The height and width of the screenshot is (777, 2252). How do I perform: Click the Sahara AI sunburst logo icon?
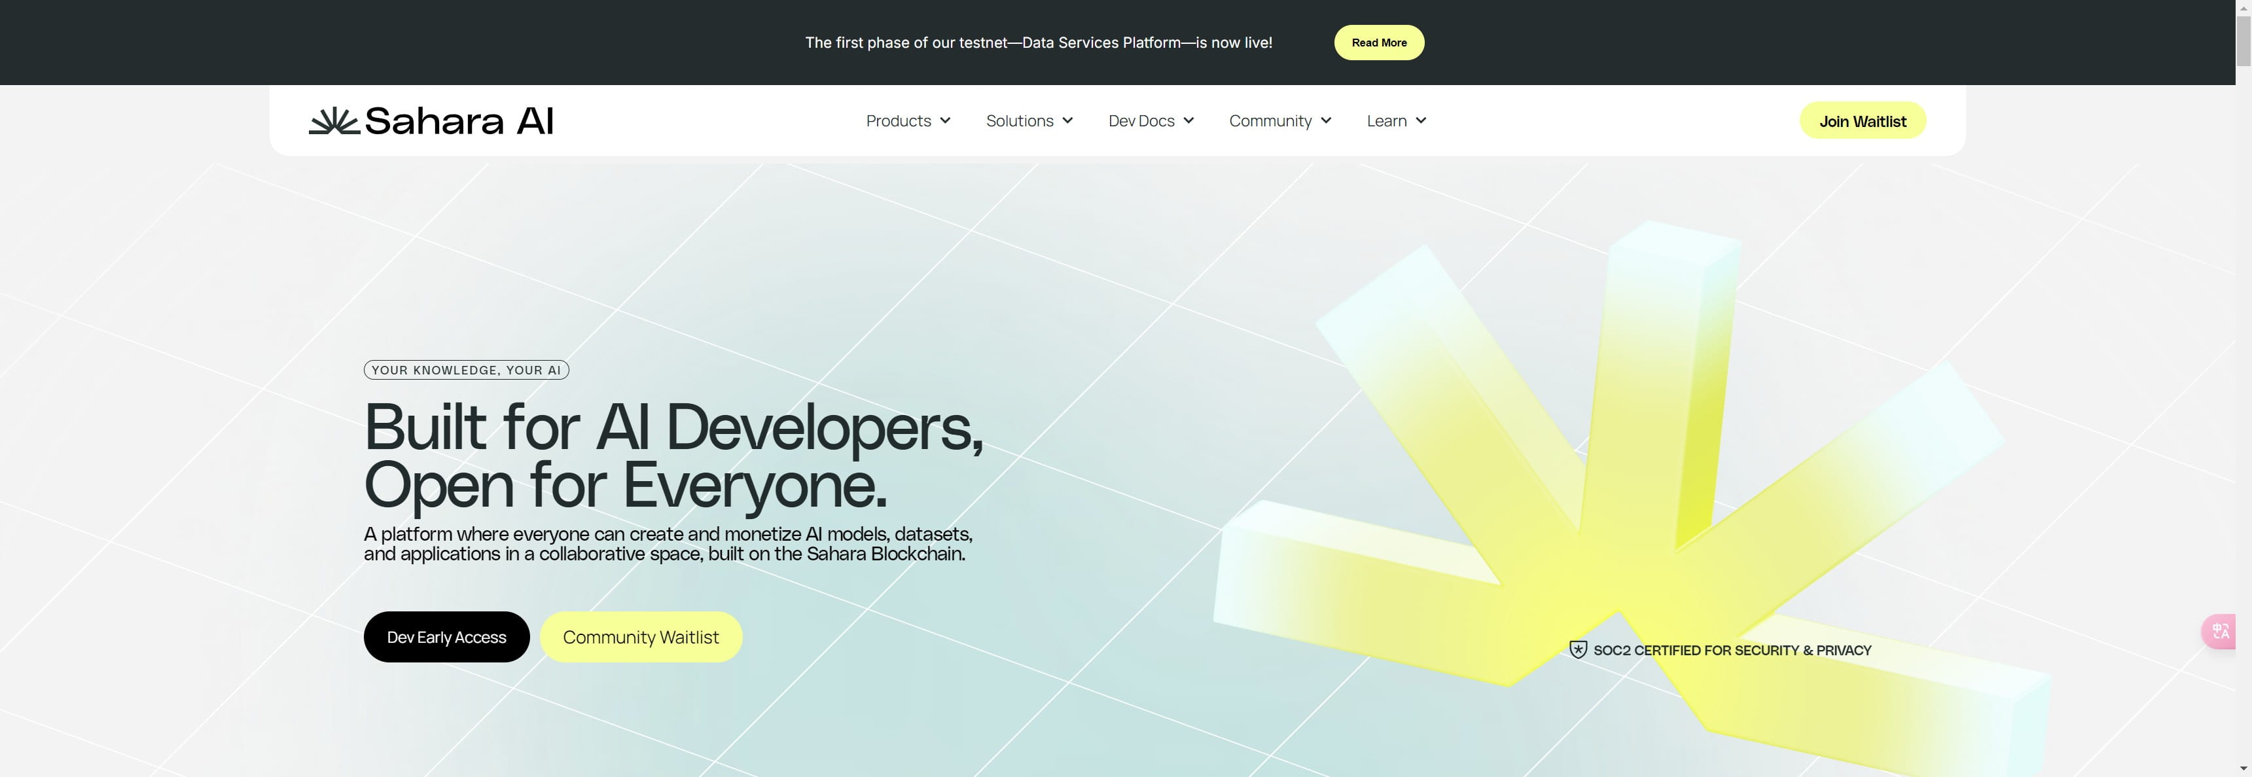tap(334, 120)
